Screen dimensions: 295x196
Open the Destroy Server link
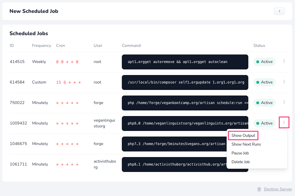tap(278, 189)
